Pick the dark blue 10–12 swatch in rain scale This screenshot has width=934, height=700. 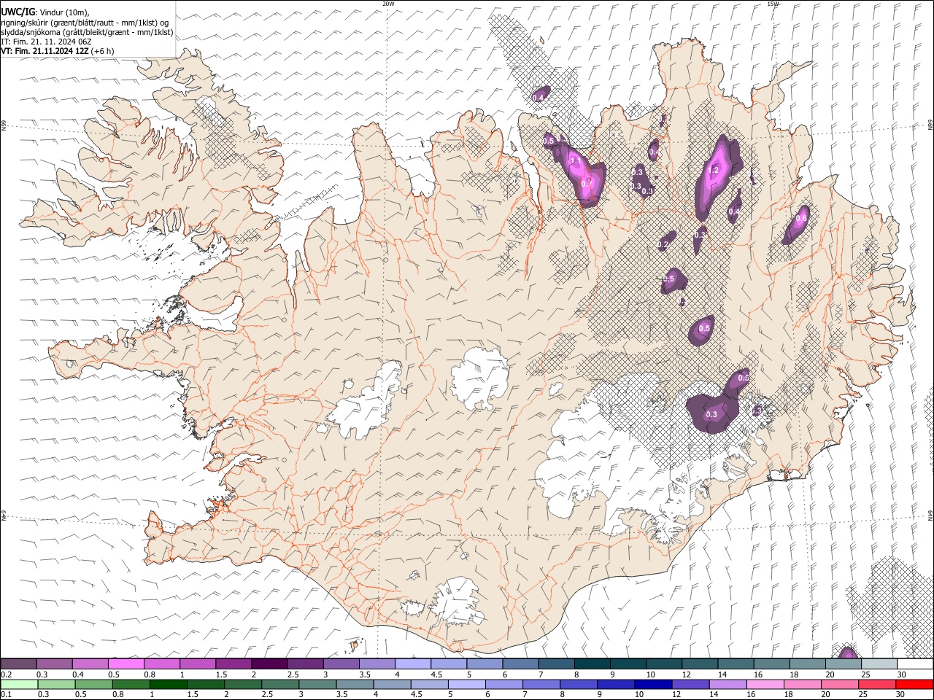[x=653, y=684]
